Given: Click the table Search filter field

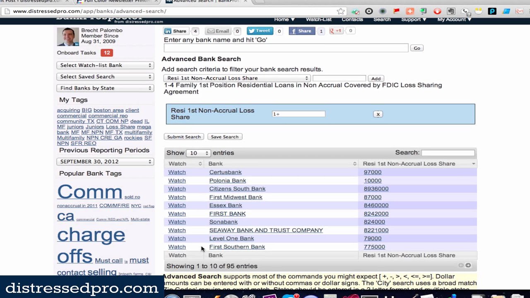Looking at the screenshot, I should tap(448, 153).
